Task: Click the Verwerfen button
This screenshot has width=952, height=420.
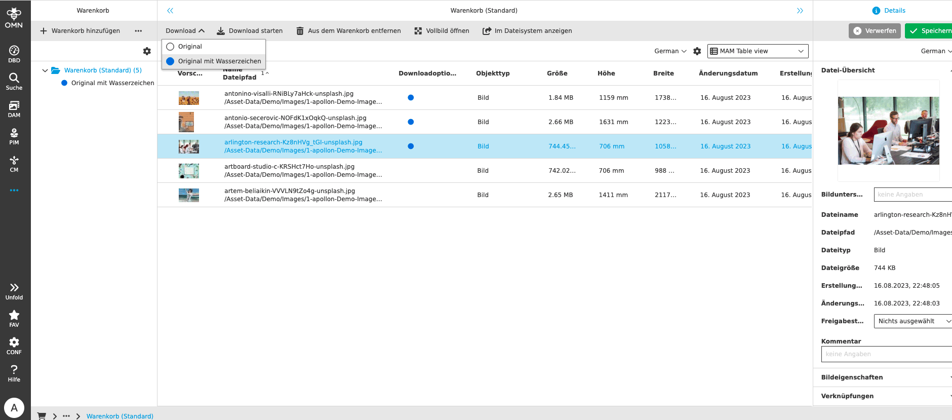Action: coord(875,31)
